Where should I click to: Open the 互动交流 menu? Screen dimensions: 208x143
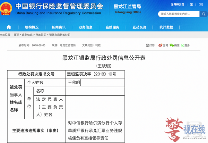tap(139, 27)
